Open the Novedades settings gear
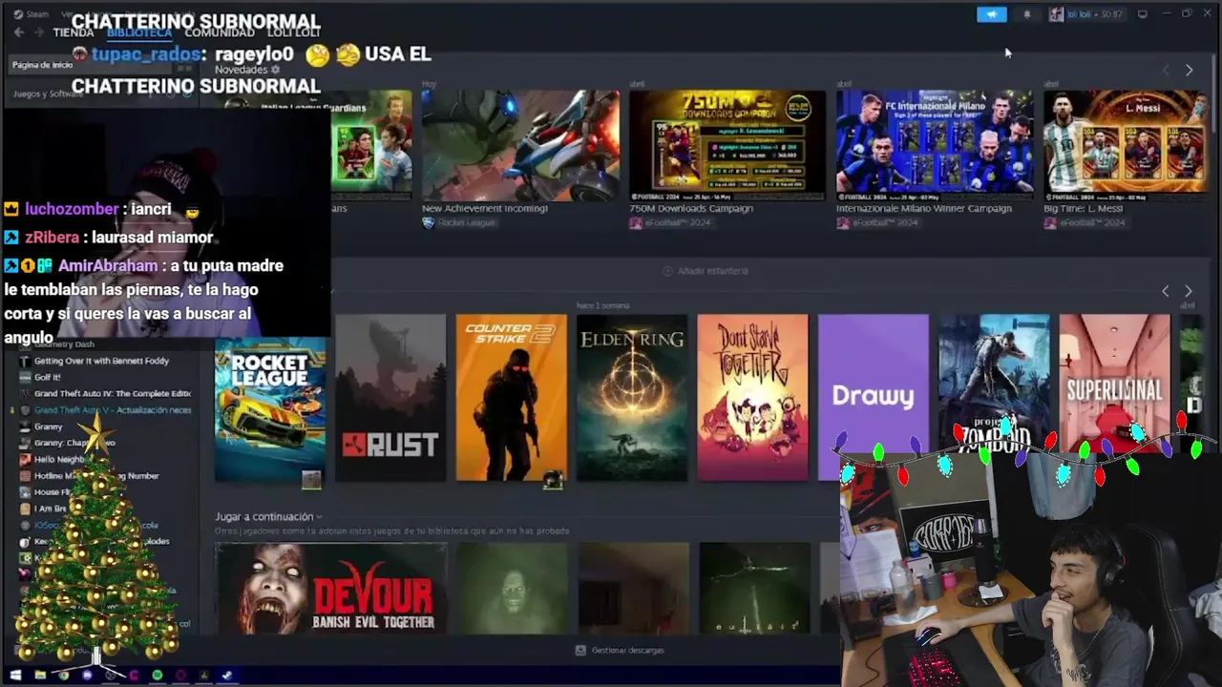 click(276, 70)
